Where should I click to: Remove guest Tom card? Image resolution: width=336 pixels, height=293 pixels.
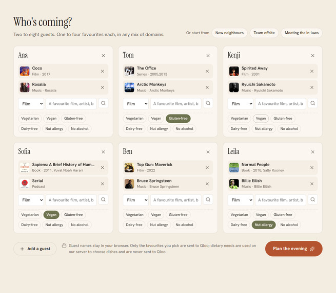pyautogui.click(x=208, y=56)
